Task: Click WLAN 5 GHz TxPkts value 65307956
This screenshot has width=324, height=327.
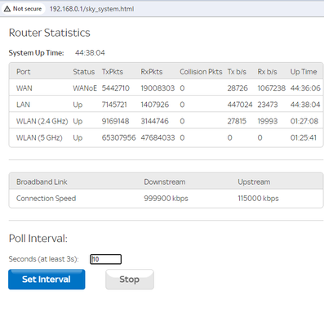Action: point(119,137)
